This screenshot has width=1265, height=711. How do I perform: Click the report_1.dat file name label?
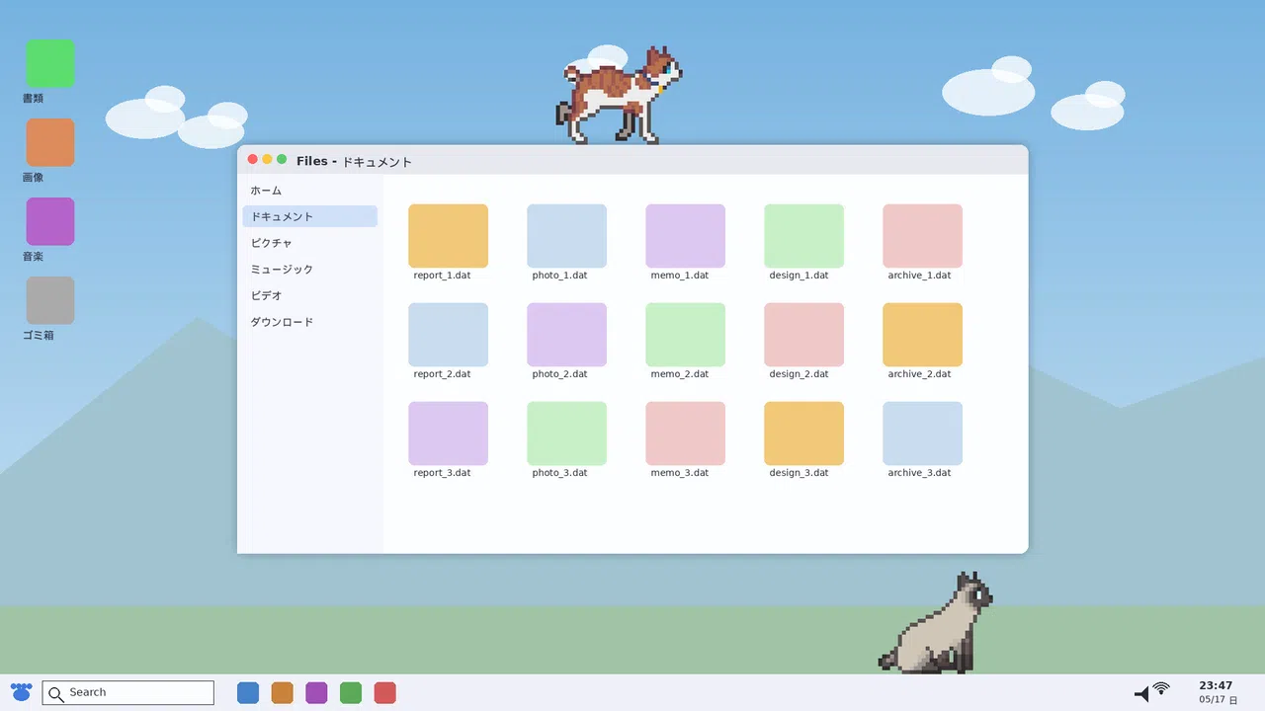click(442, 276)
